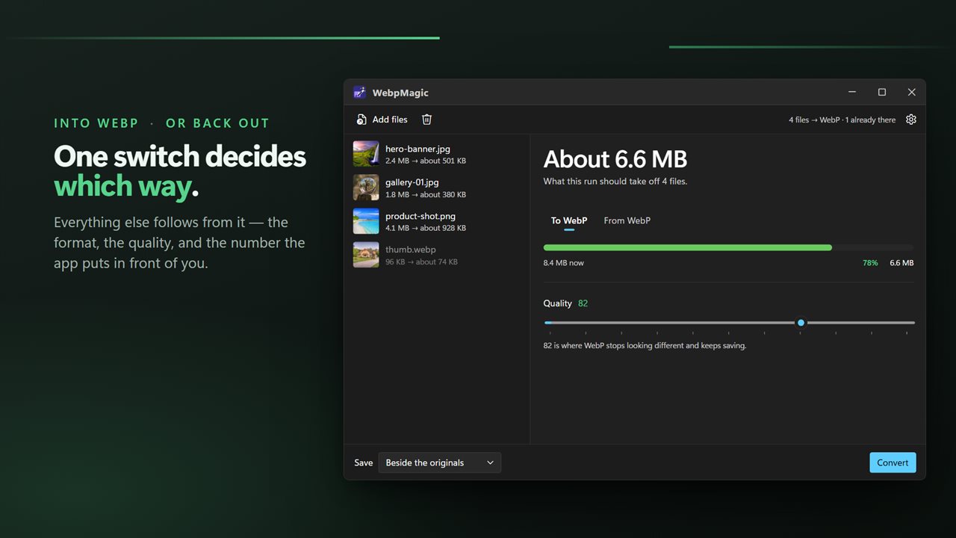Click the '4.1 MB → about 928 KB' text

[x=426, y=228]
